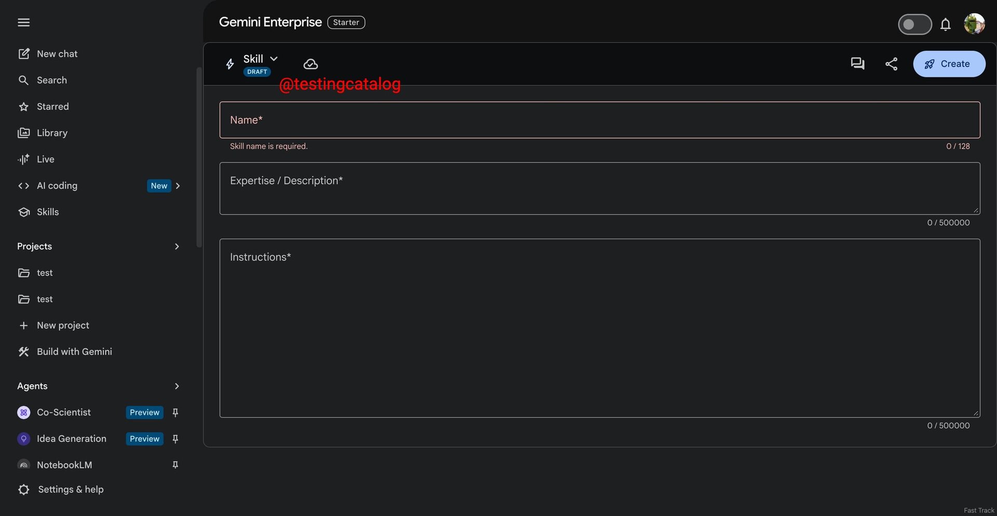Viewport: 997px width, 516px height.
Task: Expand the Agents section
Action: [177, 386]
